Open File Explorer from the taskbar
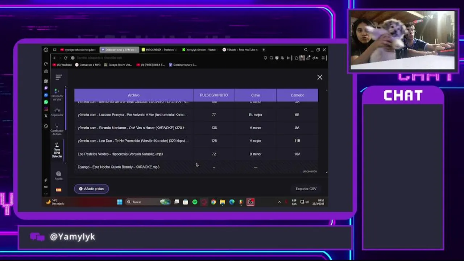Image resolution: width=464 pixels, height=261 pixels. pos(223,202)
